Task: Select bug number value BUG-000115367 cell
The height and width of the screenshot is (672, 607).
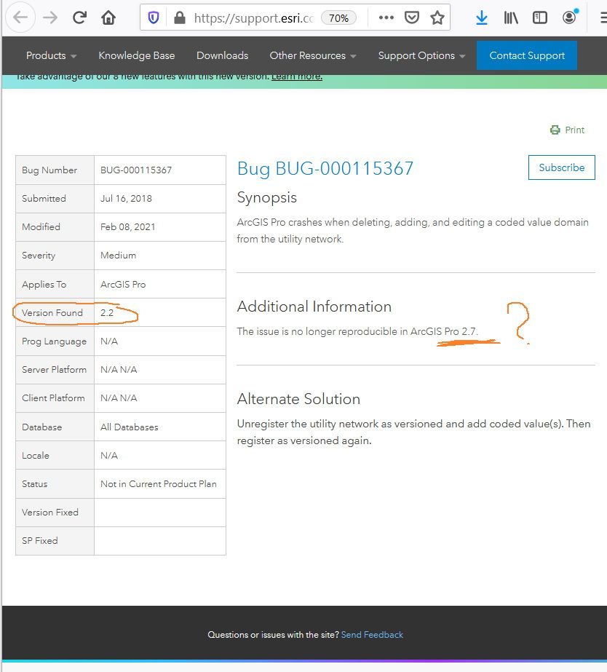Action: tap(160, 170)
